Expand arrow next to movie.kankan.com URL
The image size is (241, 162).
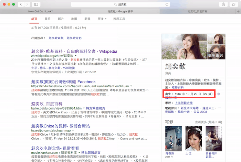point(79,153)
